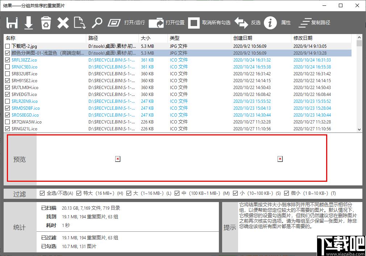366x256 pixels.
Task: Sort by 名称 column header
Action: [x=45, y=38]
